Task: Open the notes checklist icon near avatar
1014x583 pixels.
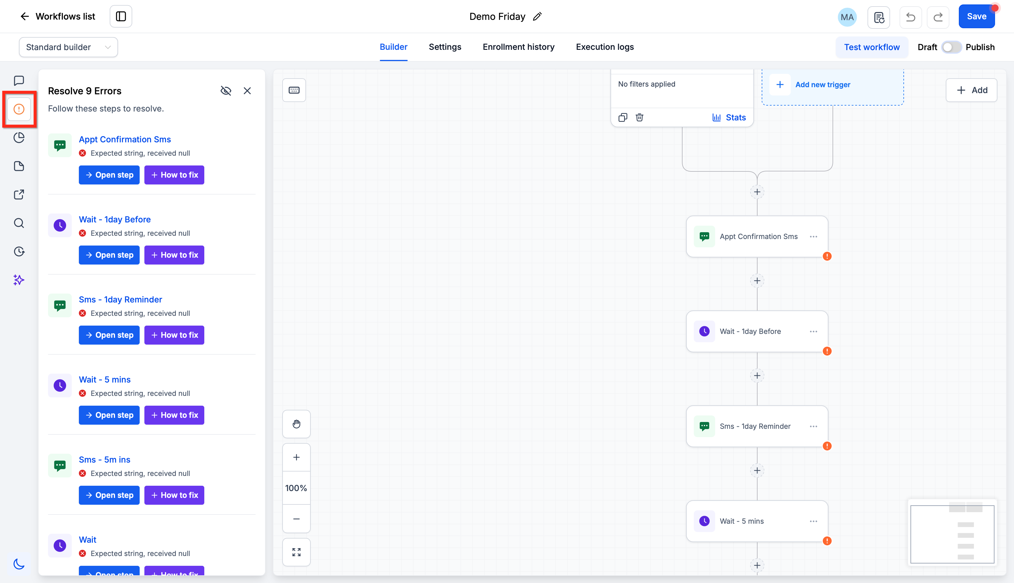Action: pyautogui.click(x=878, y=17)
